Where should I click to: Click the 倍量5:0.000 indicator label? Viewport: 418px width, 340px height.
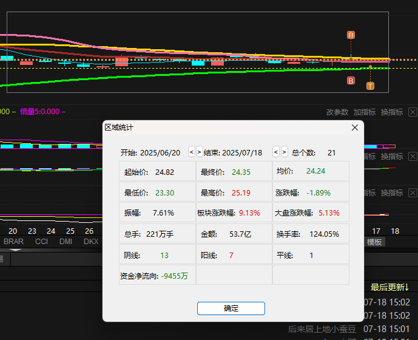pyautogui.click(x=39, y=112)
